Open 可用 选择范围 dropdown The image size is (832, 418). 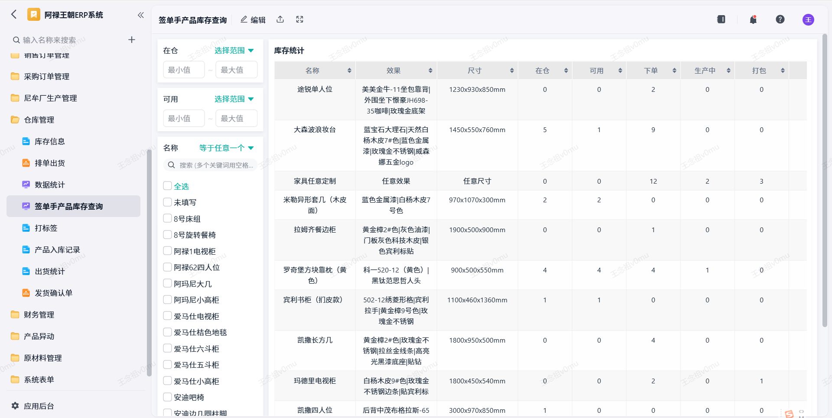point(234,99)
